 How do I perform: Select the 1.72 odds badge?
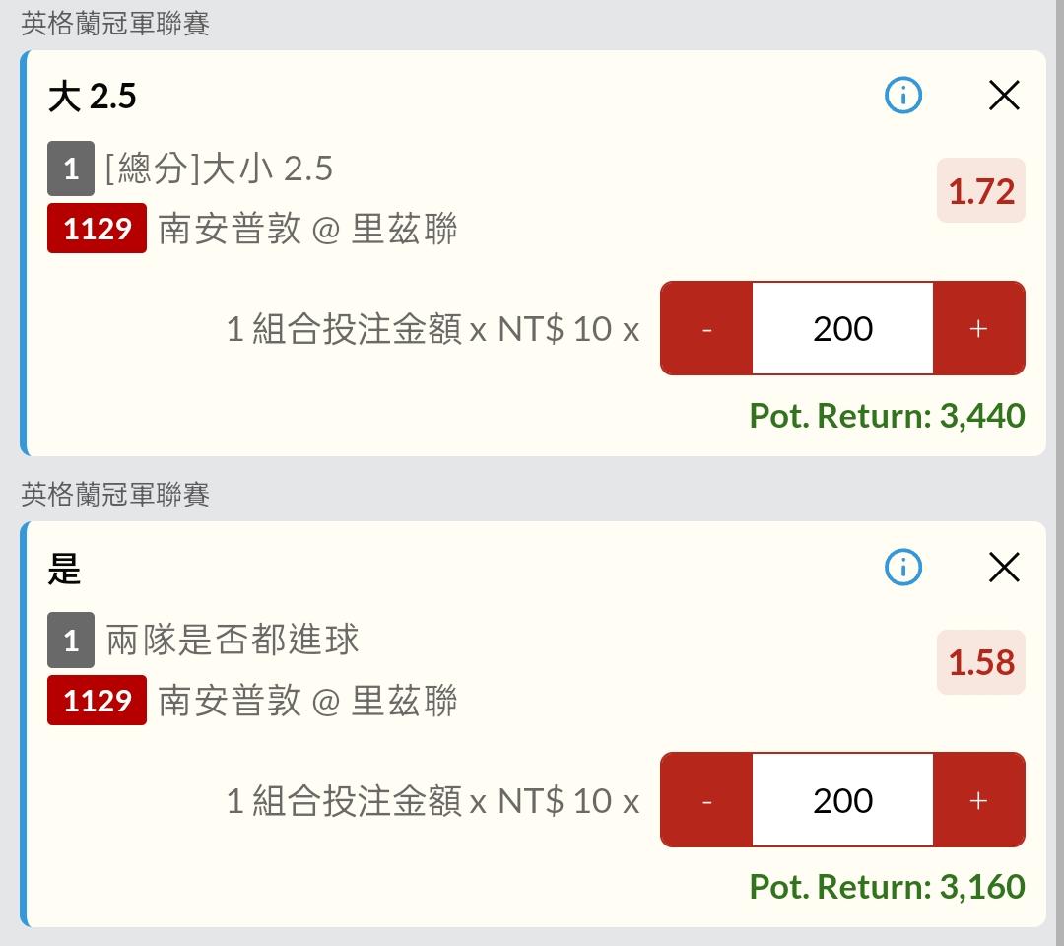[x=980, y=191]
